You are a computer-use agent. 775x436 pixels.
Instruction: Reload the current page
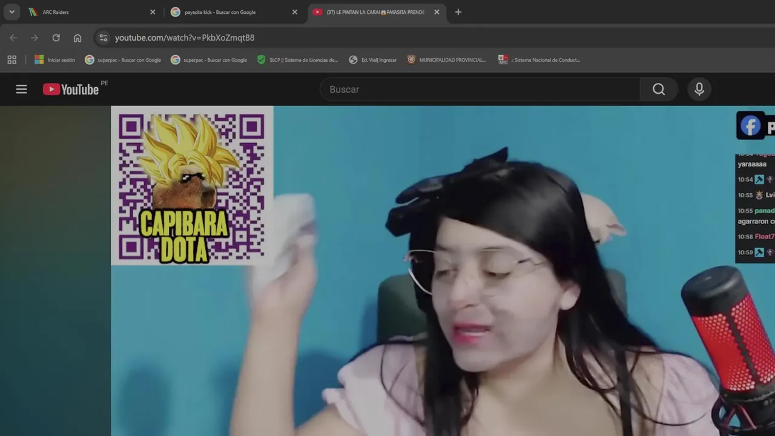(x=56, y=38)
